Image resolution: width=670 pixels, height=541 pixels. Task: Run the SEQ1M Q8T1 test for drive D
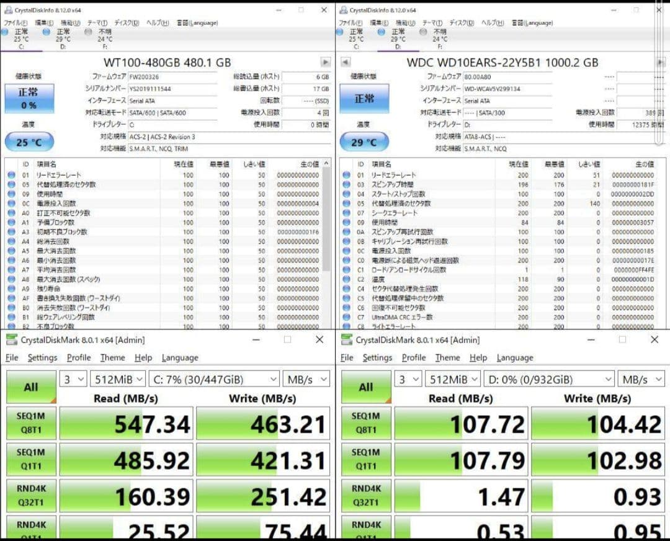tap(366, 423)
